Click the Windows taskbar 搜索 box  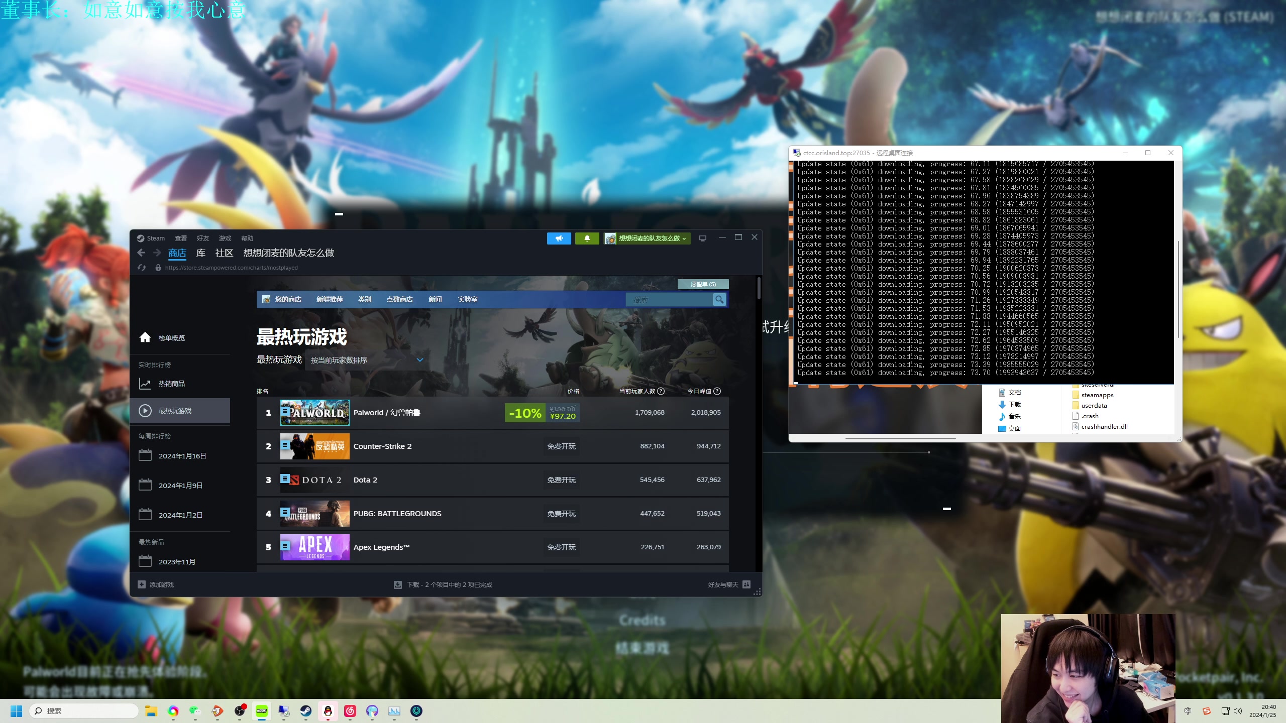coord(83,711)
